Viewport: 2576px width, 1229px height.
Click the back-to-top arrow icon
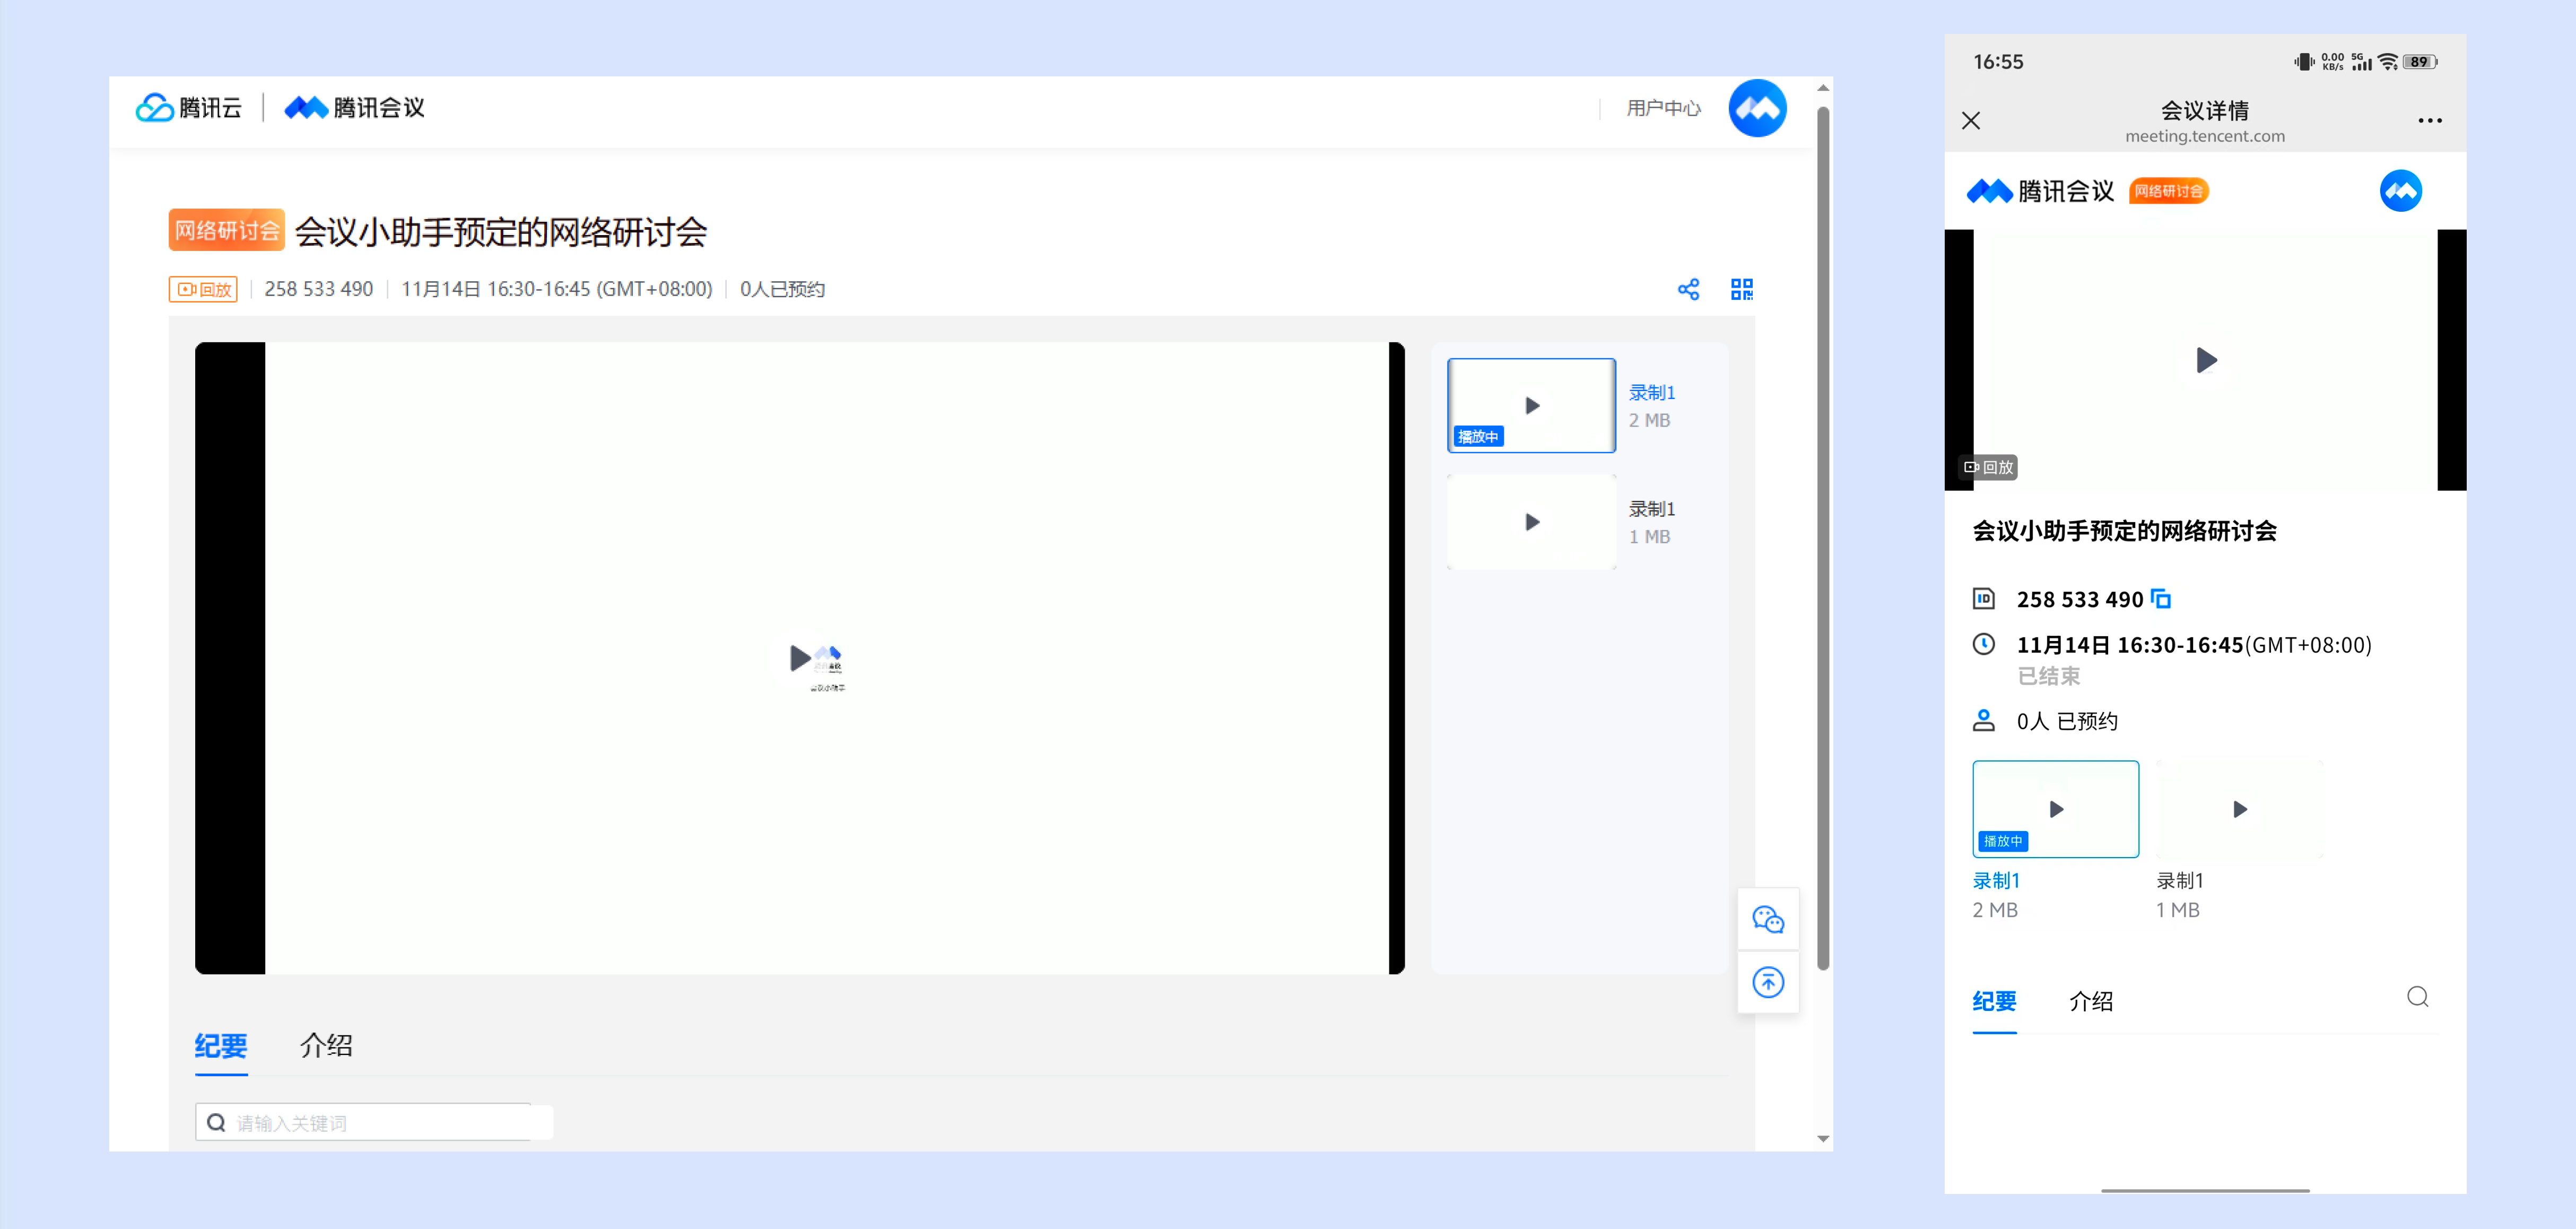(x=1768, y=982)
